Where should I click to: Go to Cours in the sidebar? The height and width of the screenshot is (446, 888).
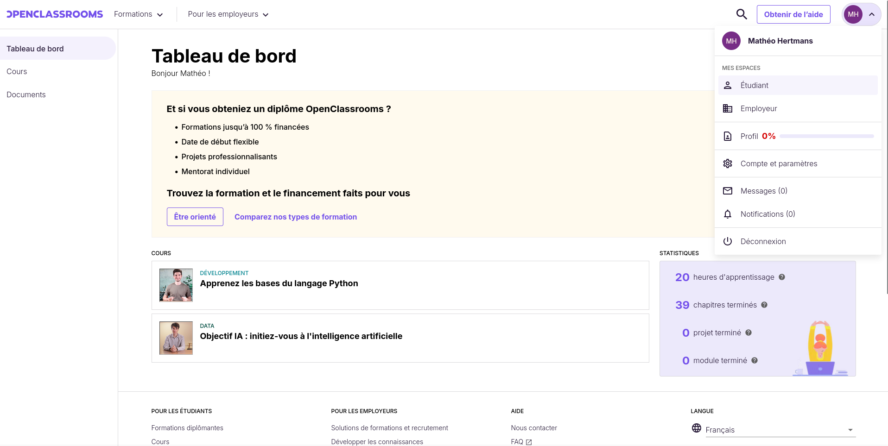click(17, 71)
